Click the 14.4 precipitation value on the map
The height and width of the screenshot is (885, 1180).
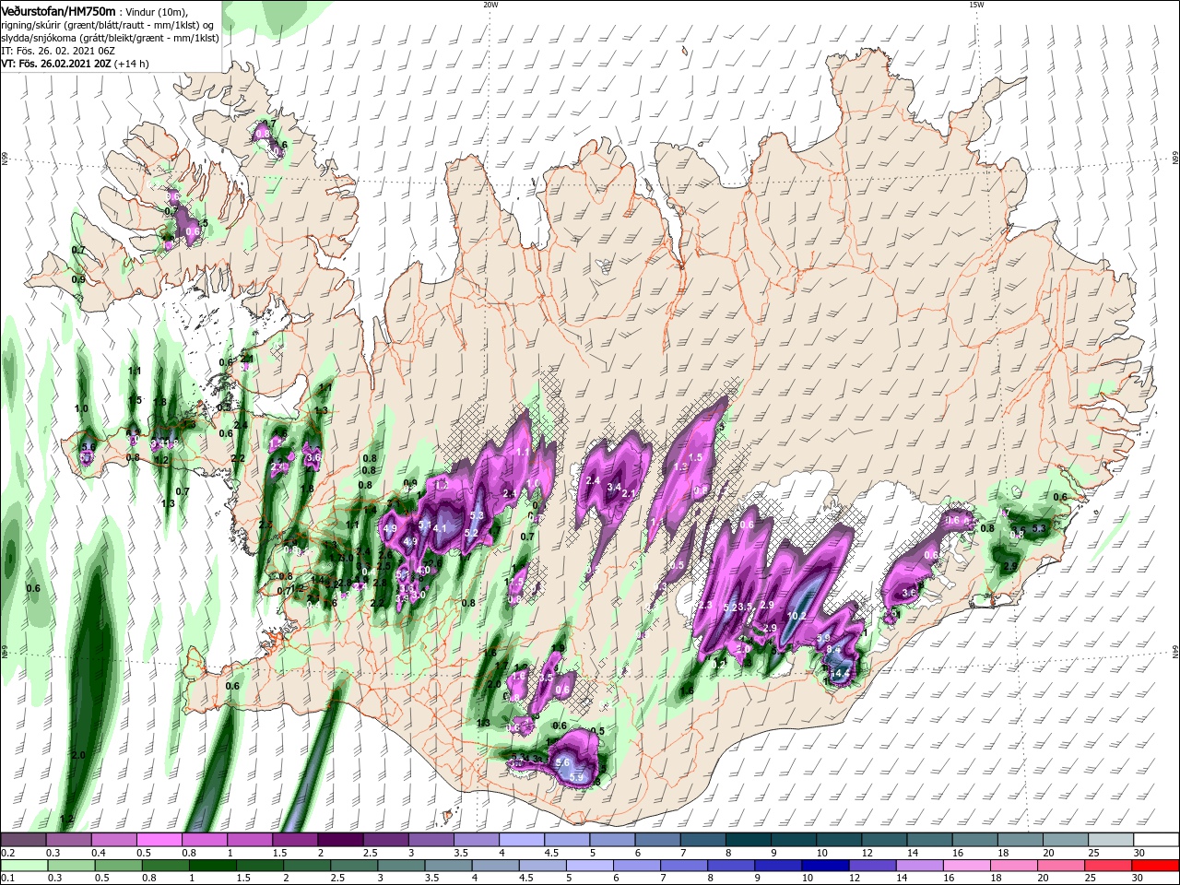[x=841, y=674]
